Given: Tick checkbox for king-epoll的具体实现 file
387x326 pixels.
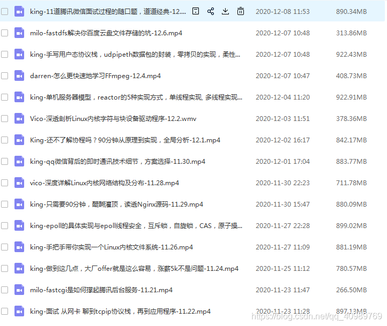Looking at the screenshot, I should [4, 226].
